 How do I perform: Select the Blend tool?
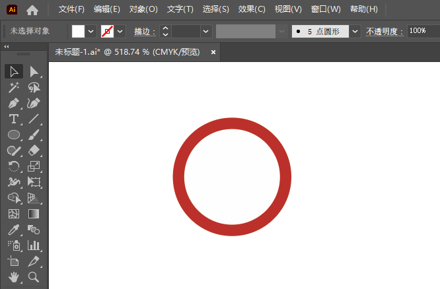click(34, 230)
